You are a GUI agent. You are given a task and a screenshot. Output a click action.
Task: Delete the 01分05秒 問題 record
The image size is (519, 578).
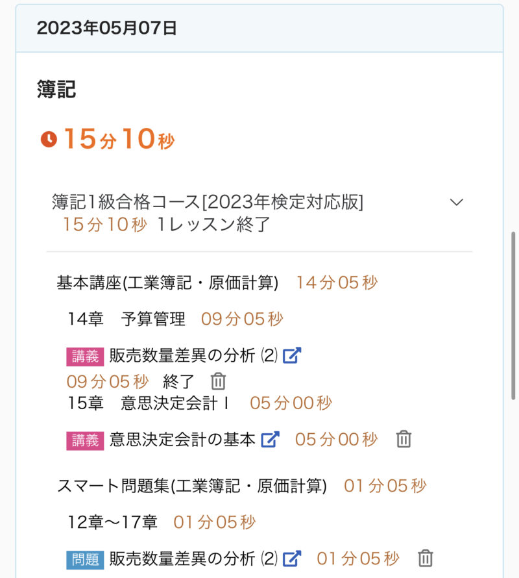(x=425, y=558)
